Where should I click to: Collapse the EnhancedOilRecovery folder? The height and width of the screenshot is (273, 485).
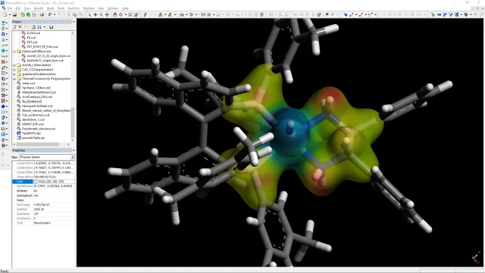coord(15,51)
